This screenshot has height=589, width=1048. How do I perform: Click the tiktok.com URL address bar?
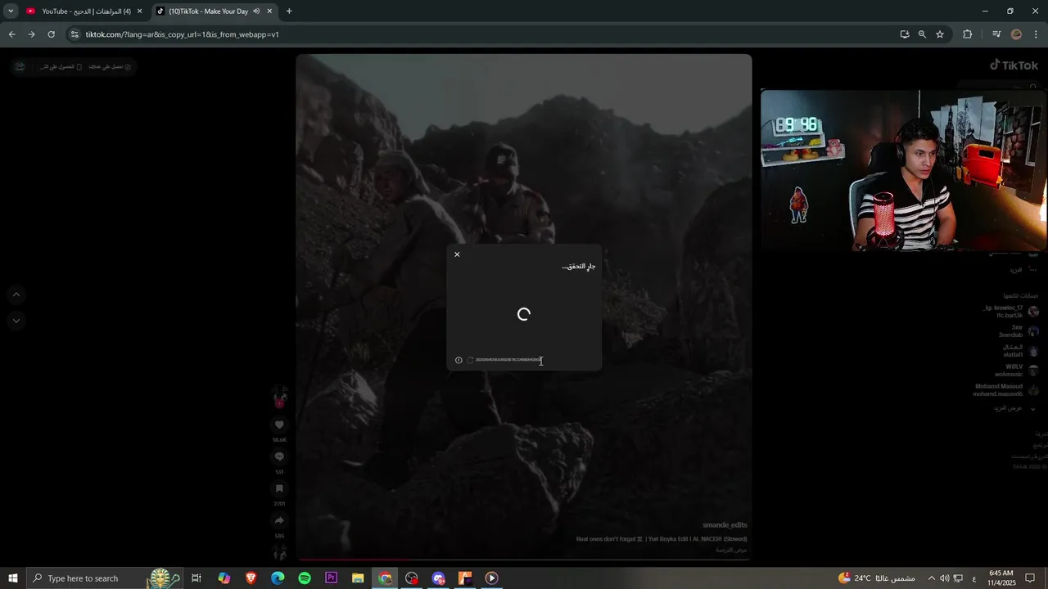pyautogui.click(x=483, y=34)
